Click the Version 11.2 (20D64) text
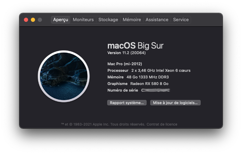Viewport: 242px width, 154px height. tap(127, 53)
